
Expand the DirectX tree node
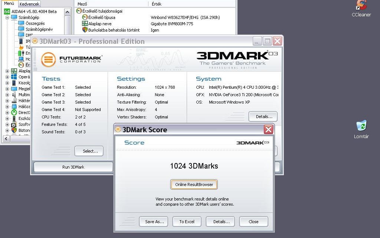click(7, 113)
